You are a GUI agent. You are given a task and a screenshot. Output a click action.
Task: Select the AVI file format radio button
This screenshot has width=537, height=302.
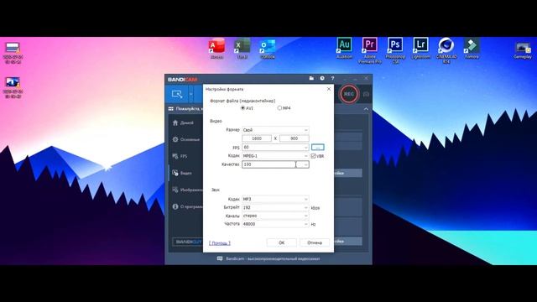point(242,108)
